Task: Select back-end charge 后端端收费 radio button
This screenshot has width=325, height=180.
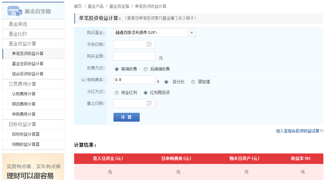Action: (x=146, y=69)
